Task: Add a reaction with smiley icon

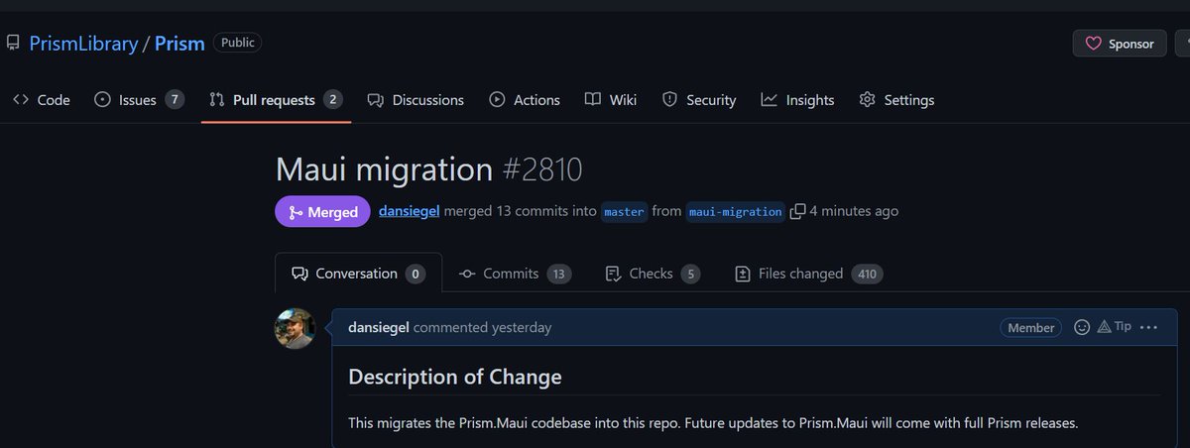Action: (x=1082, y=327)
